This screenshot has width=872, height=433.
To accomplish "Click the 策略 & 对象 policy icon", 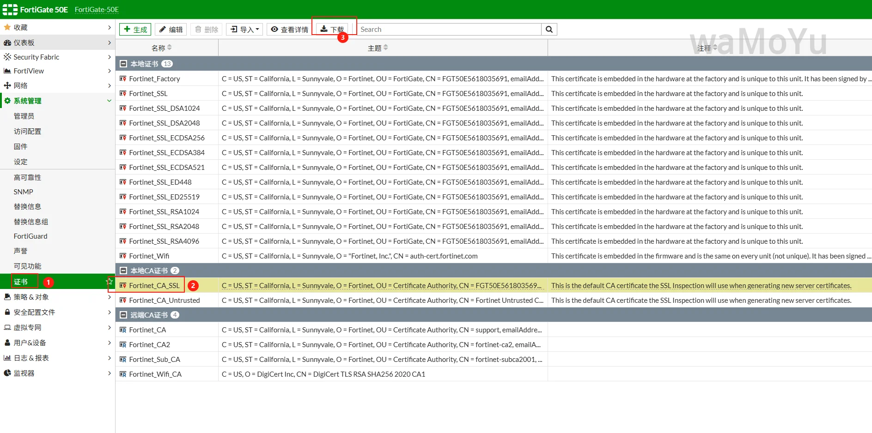I will (x=7, y=297).
